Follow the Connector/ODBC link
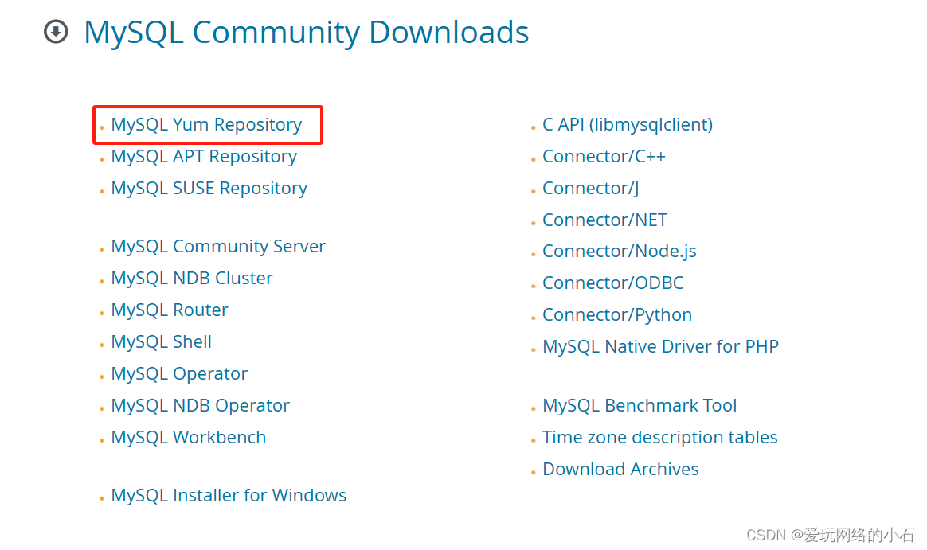The height and width of the screenshot is (550, 927). (613, 283)
